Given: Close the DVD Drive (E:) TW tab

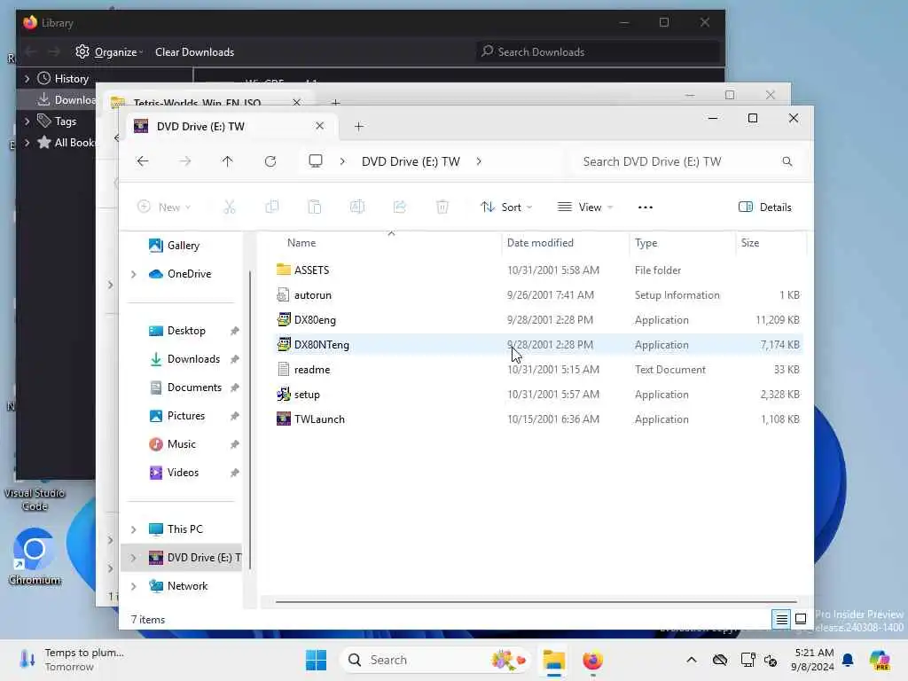Looking at the screenshot, I should [319, 126].
